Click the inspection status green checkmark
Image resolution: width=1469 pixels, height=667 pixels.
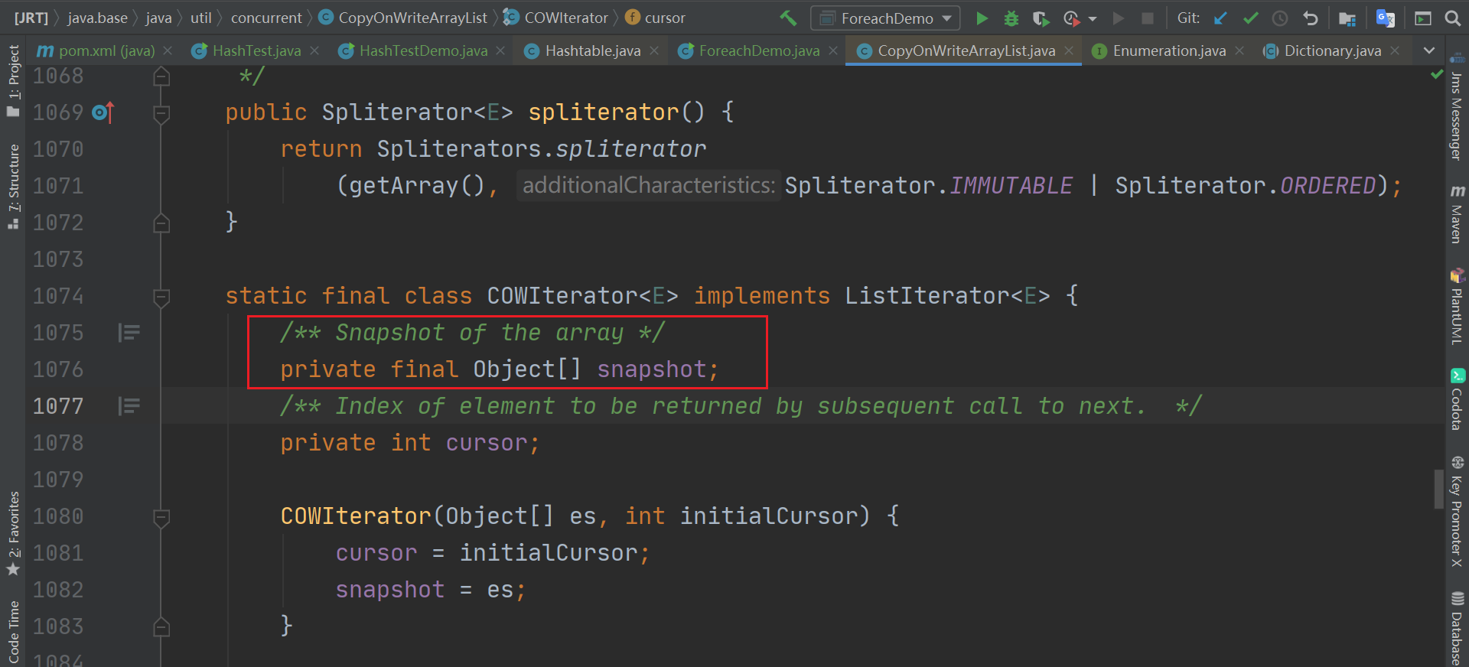point(1437,74)
